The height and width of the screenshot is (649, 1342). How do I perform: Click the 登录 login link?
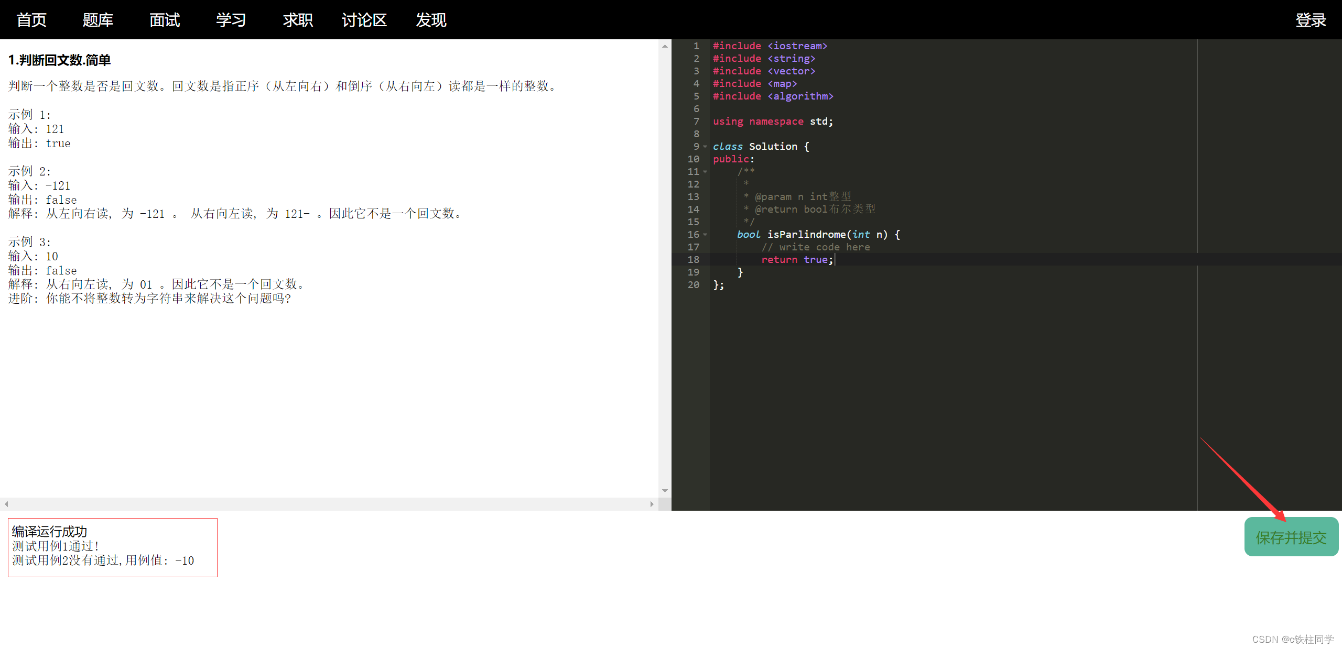tap(1311, 20)
